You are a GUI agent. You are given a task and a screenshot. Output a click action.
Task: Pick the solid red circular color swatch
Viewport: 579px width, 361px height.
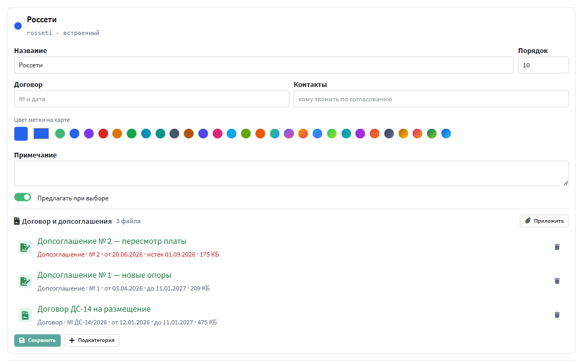103,134
